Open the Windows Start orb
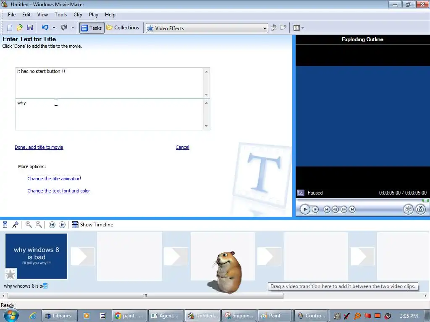430x322 pixels. click(11, 315)
